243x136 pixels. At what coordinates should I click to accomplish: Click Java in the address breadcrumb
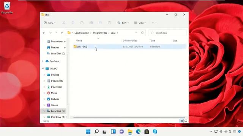click(x=113, y=33)
